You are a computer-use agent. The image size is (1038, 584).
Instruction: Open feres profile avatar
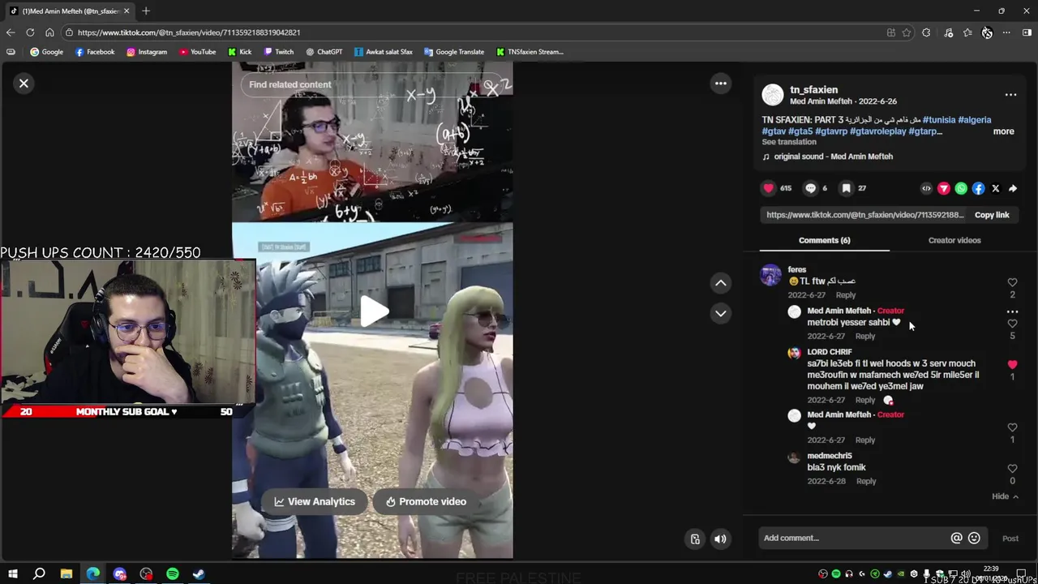tap(770, 275)
